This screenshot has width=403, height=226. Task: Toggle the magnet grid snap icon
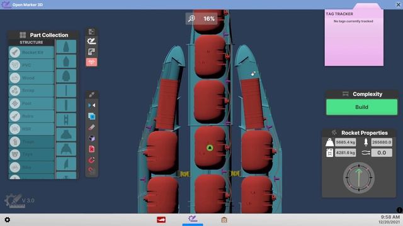click(92, 171)
